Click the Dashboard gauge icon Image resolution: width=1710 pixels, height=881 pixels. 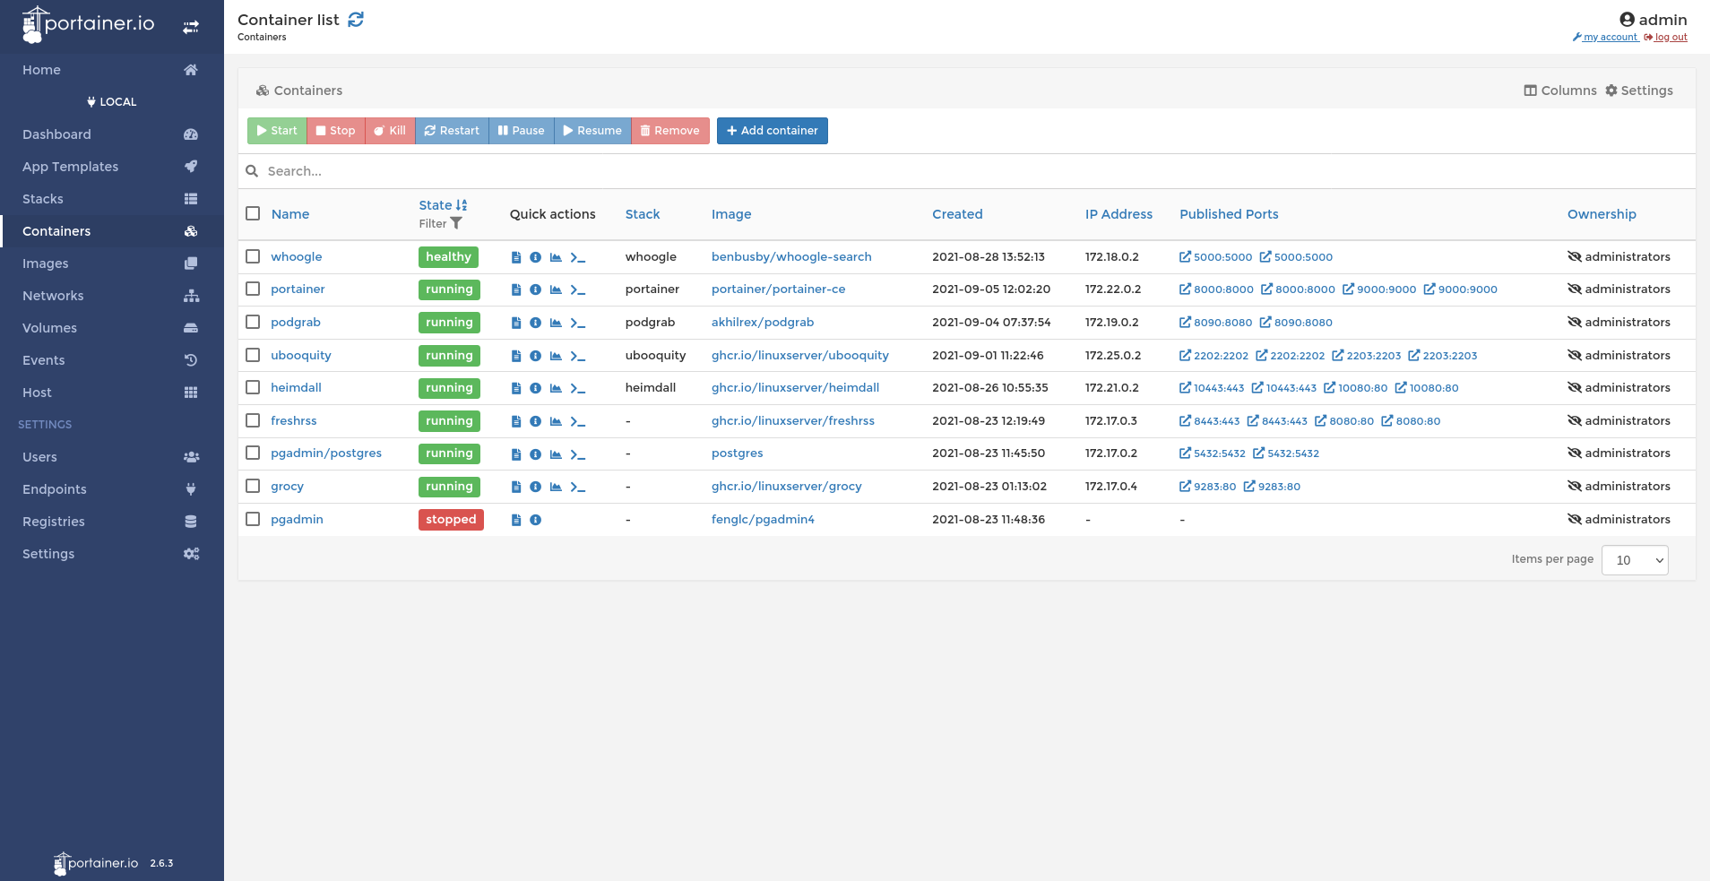pos(191,134)
